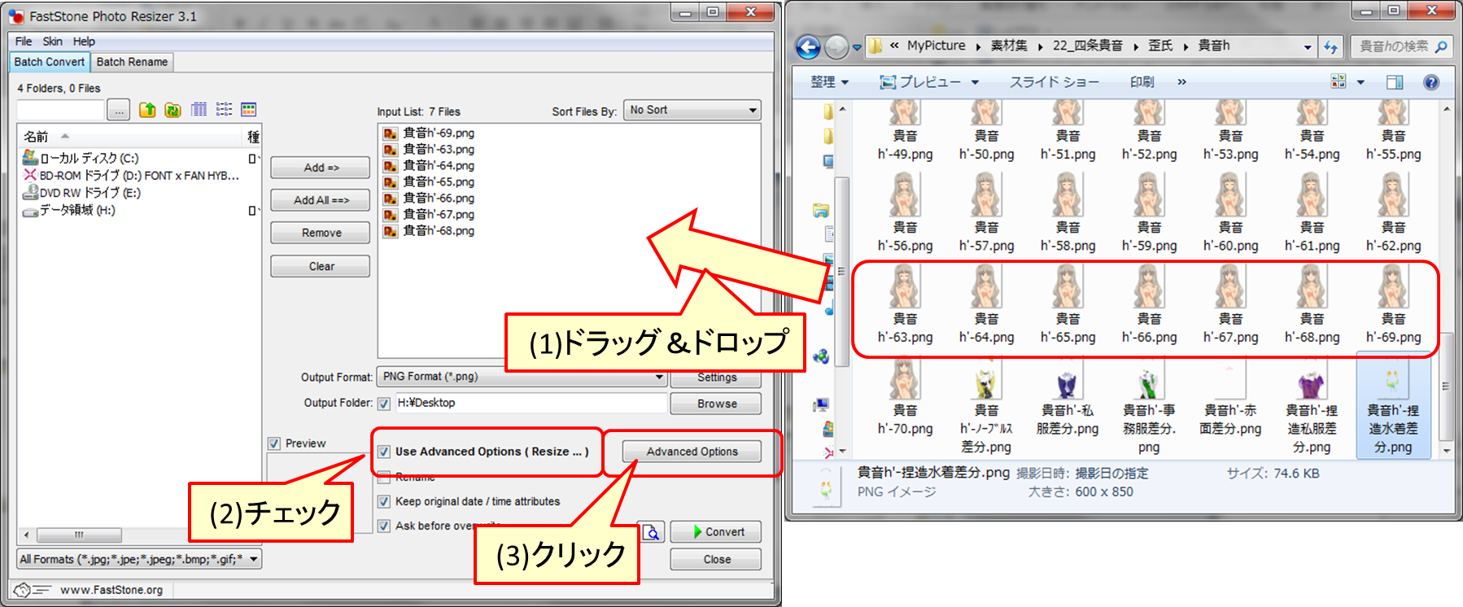Viewport: 1463px width, 607px height.
Task: Select 貴音h'-69.png icon in Input List
Action: 391,133
